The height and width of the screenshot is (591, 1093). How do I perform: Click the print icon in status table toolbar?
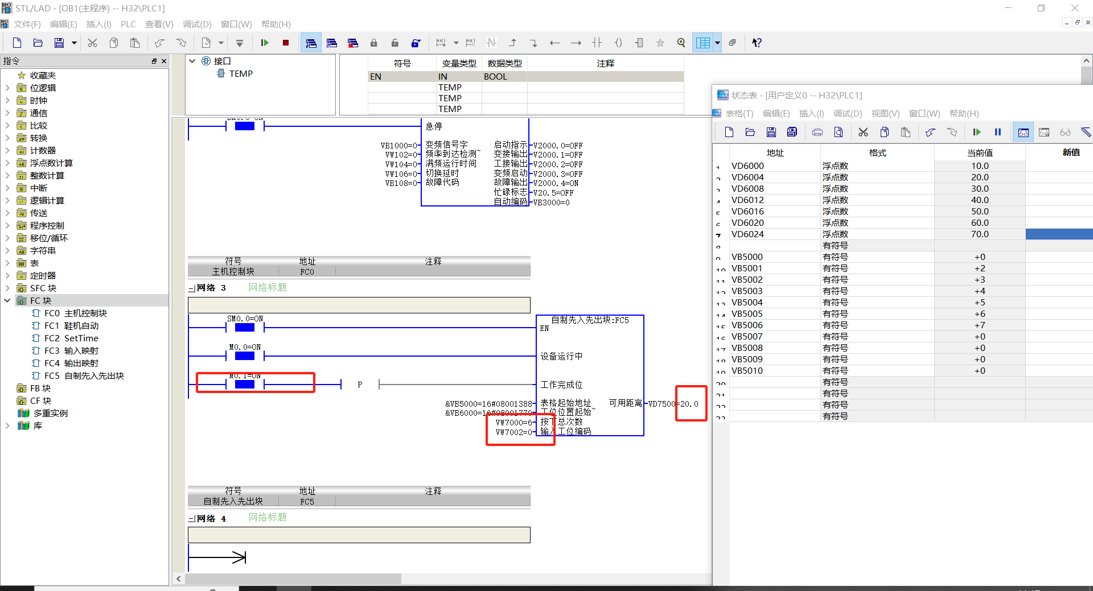(x=817, y=132)
